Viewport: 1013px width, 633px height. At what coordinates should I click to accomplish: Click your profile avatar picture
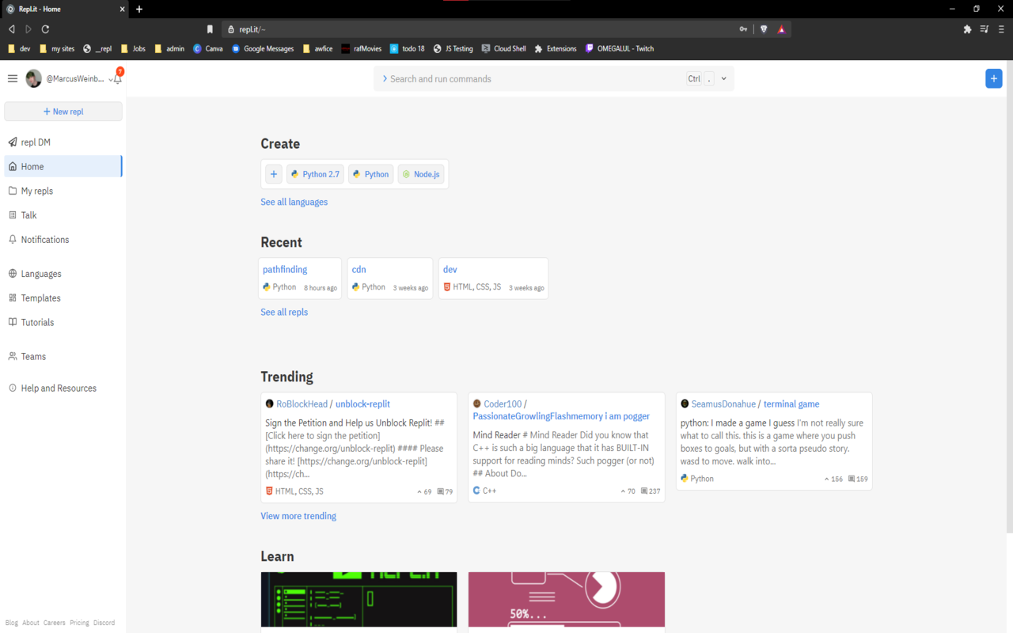click(33, 78)
